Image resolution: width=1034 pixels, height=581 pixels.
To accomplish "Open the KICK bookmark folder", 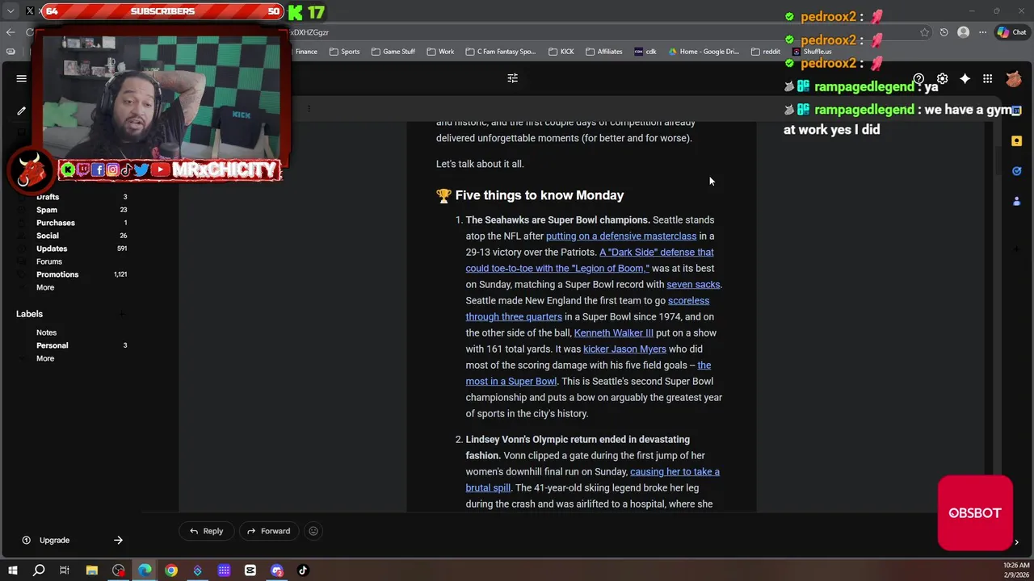I will [561, 52].
